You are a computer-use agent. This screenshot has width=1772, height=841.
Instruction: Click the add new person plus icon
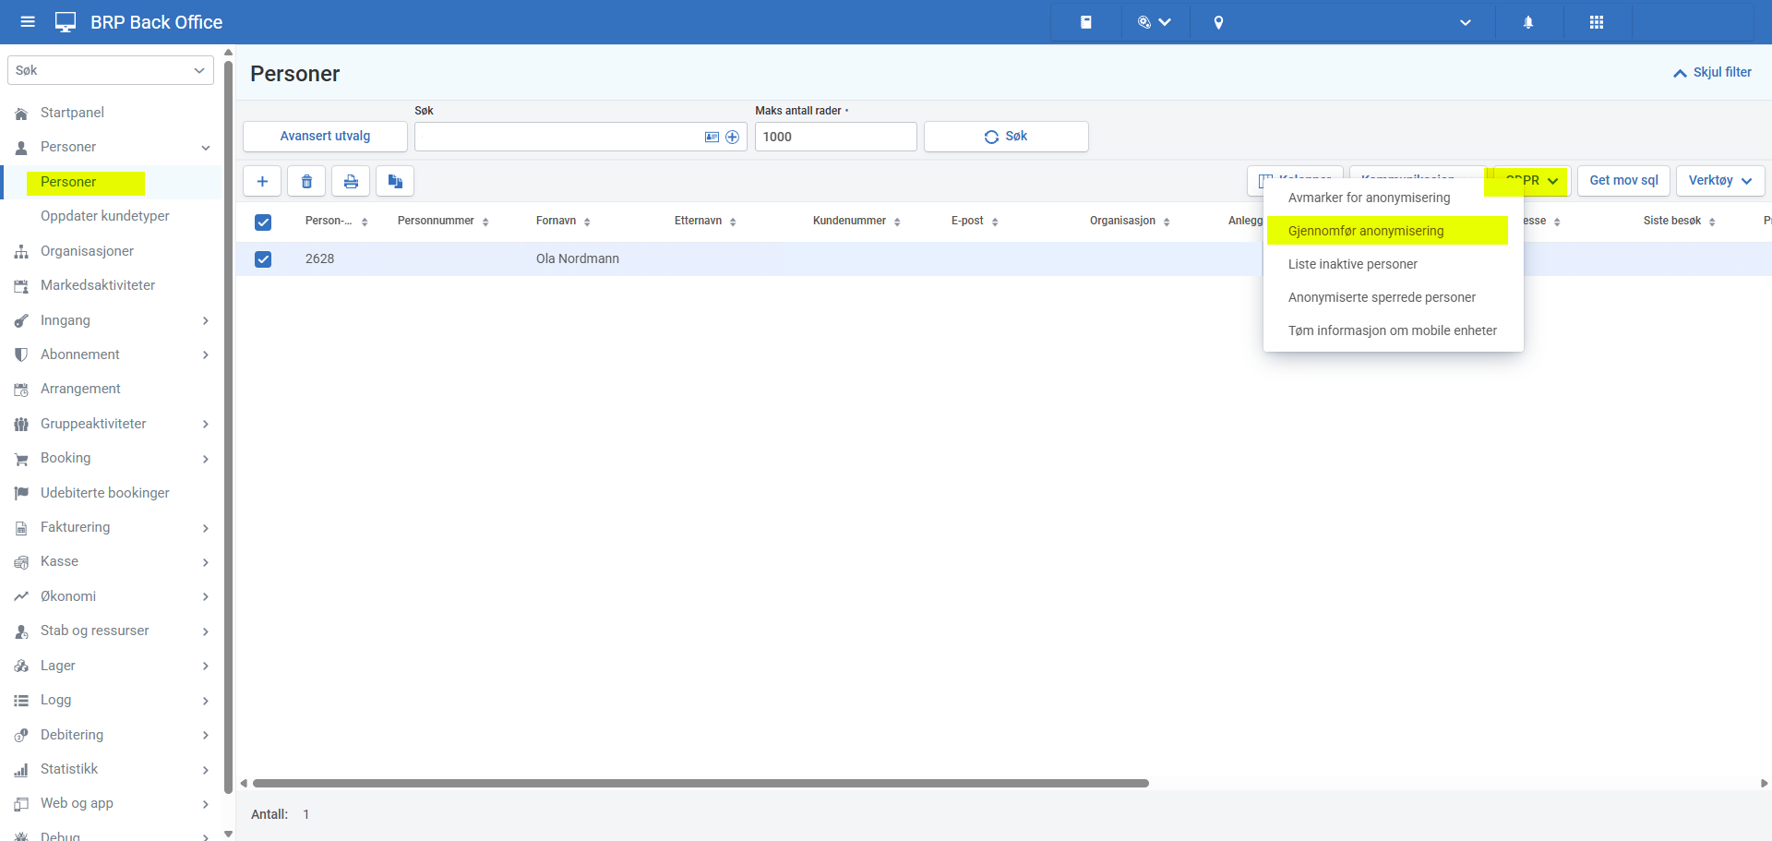click(x=262, y=181)
